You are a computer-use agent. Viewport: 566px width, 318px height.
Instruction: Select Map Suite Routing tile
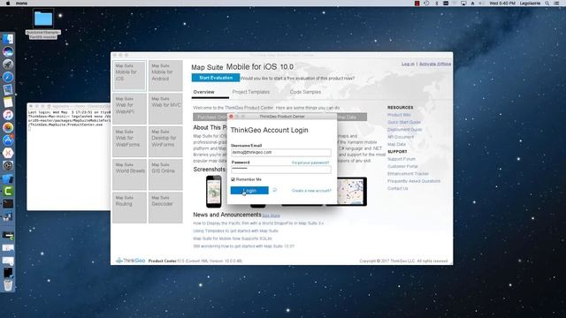tap(129, 208)
